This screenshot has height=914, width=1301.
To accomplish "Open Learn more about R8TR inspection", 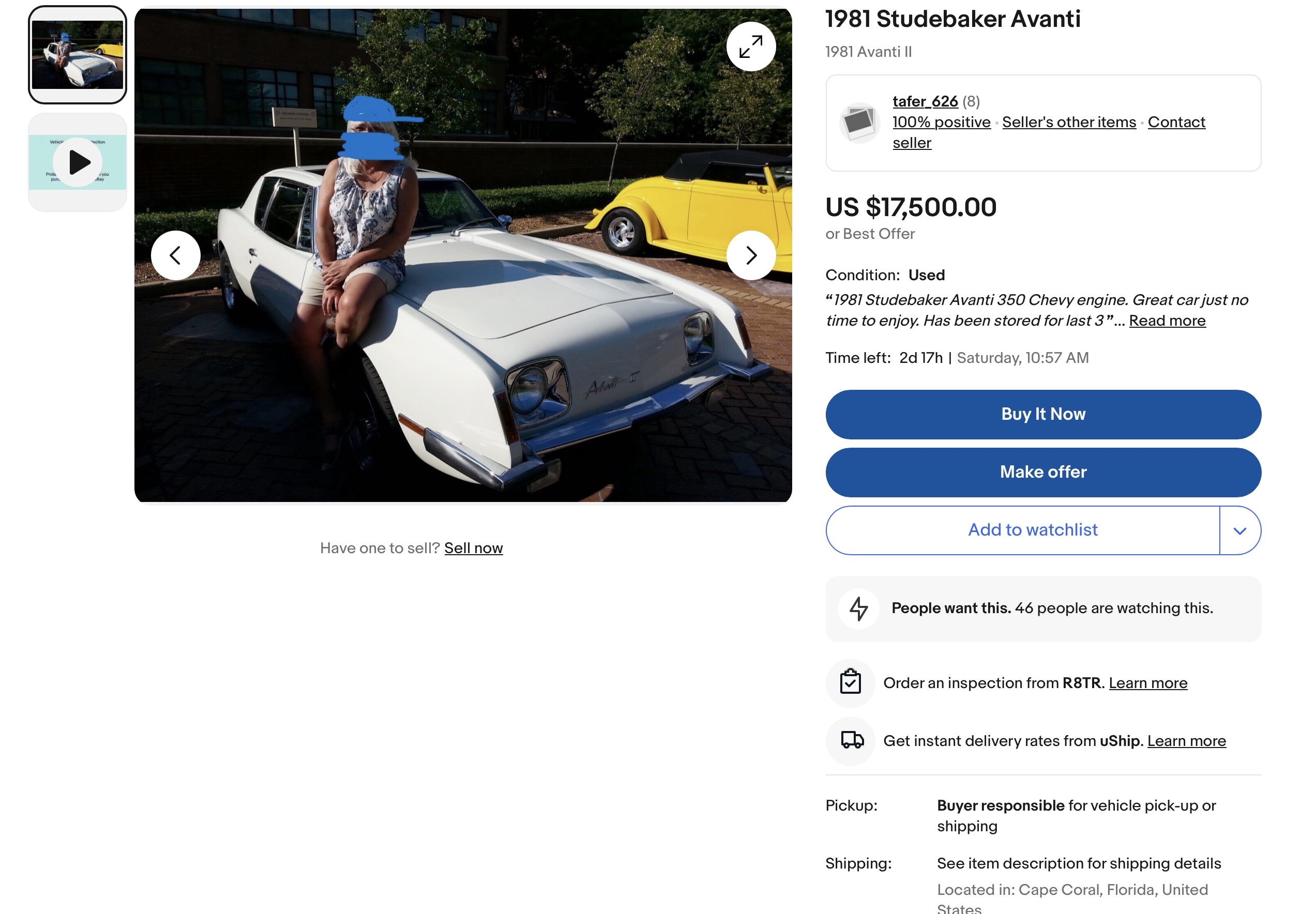I will pos(1148,683).
